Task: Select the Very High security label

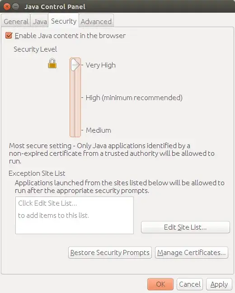Action: 100,65
